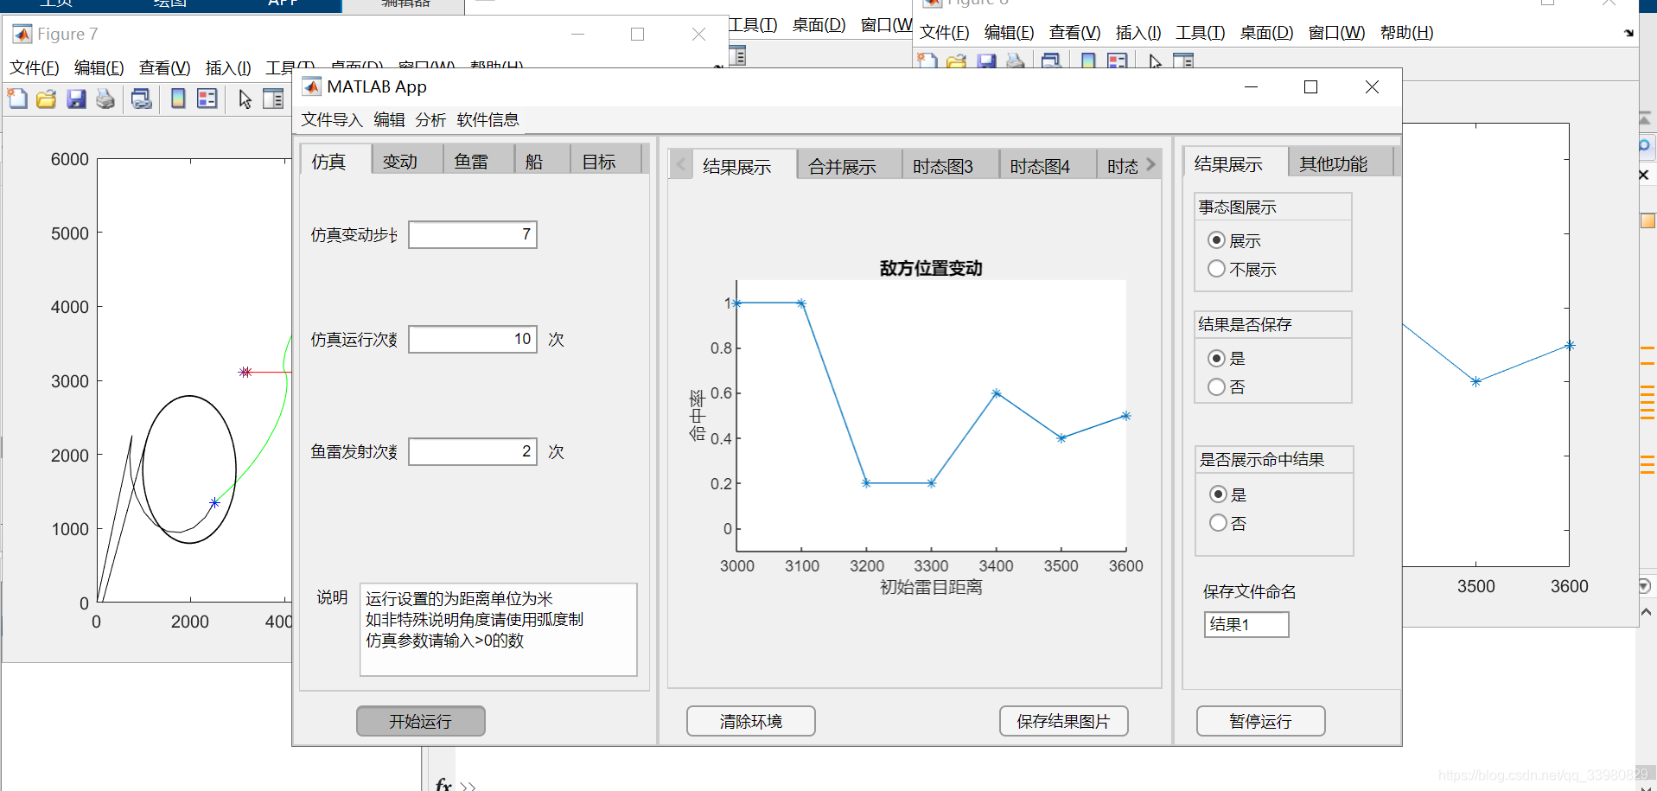Click MATLAB logo icon in MATLAB App title bar
This screenshot has width=1657, height=791.
[311, 86]
